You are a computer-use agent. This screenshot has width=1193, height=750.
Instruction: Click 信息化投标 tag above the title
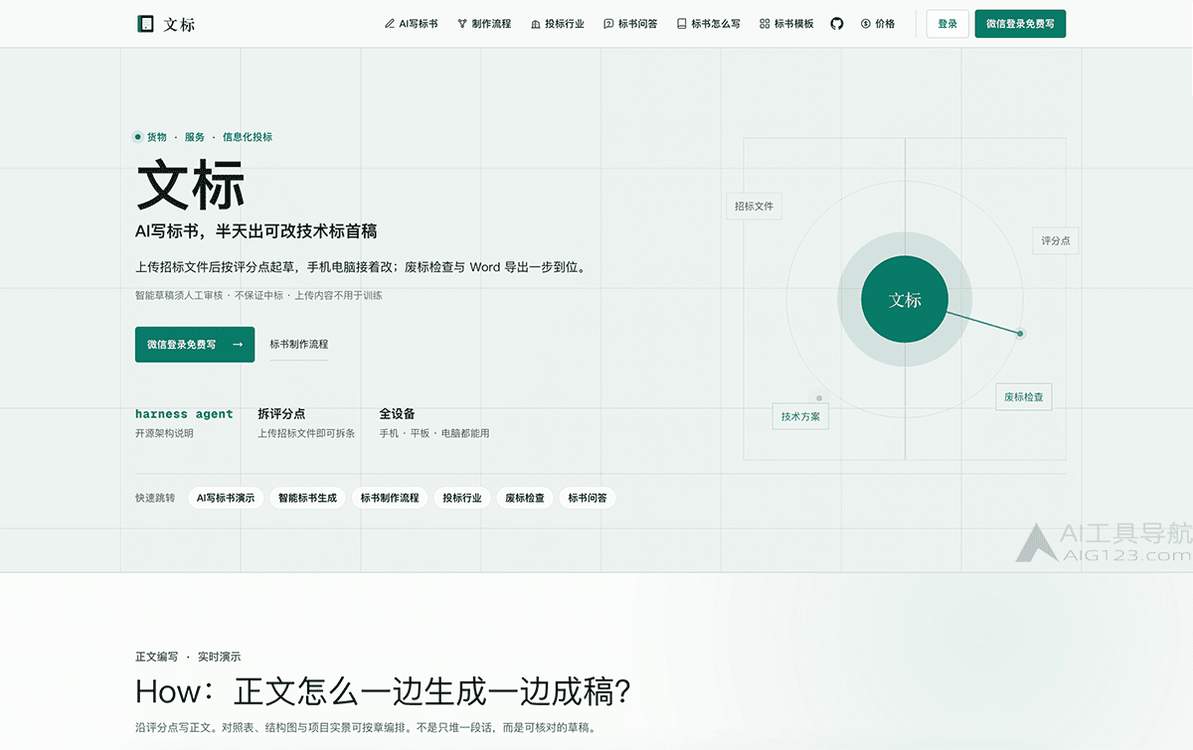[x=248, y=137]
